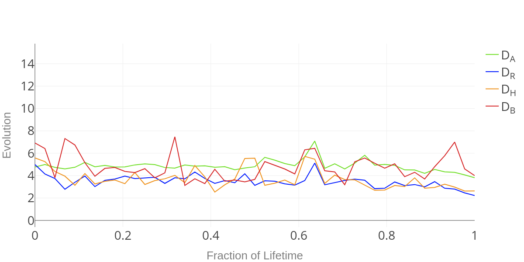
Task: Click the 'Evolution' y-axis title
Action: pos(7,135)
